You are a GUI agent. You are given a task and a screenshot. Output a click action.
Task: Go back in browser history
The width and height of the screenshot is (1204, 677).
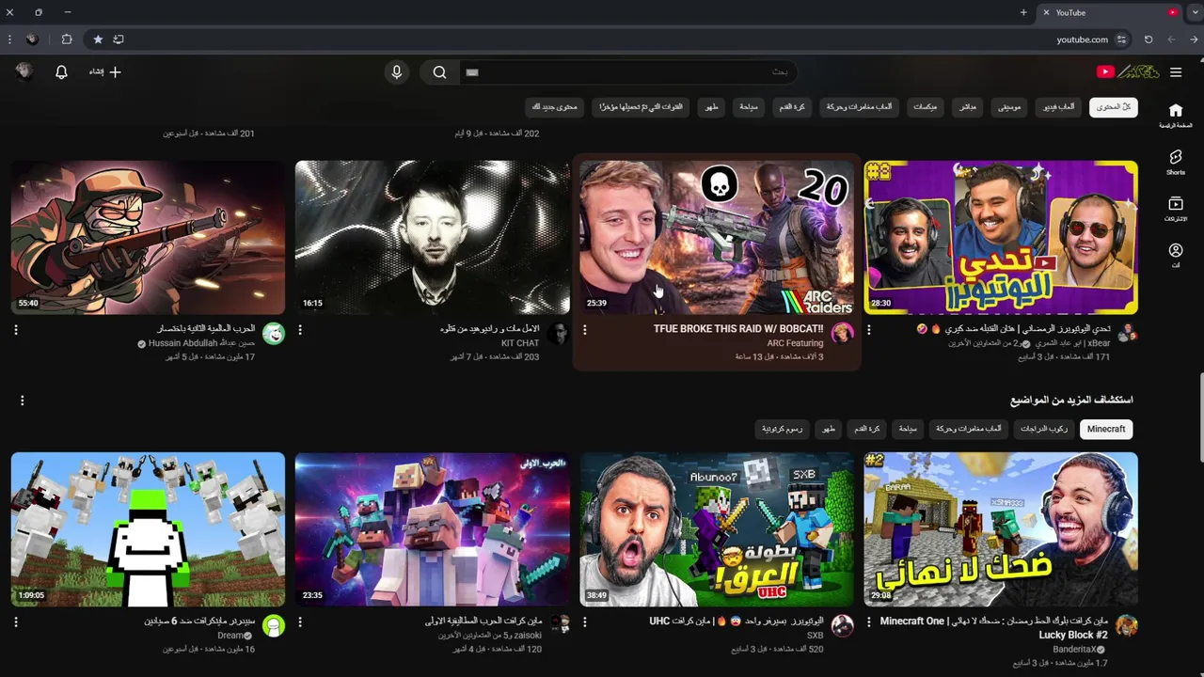(x=1195, y=39)
